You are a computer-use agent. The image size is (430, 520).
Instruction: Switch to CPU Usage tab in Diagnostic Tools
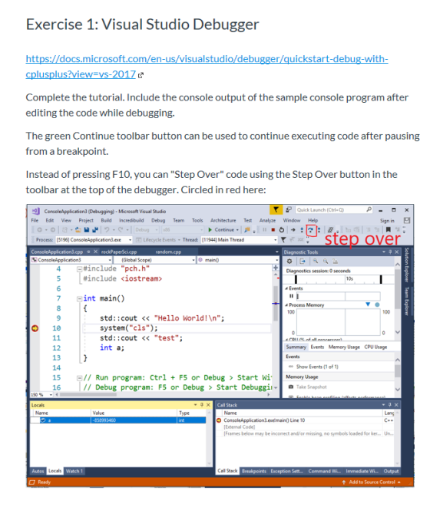375,347
